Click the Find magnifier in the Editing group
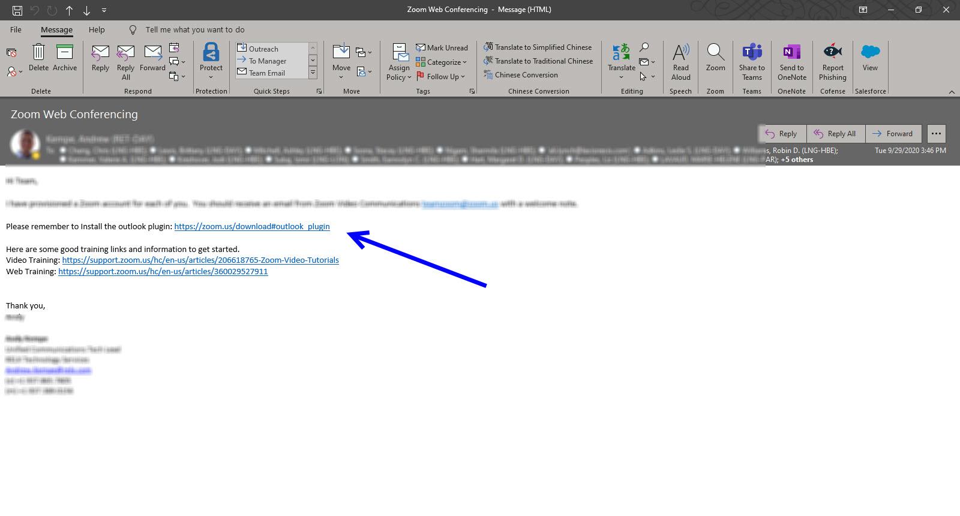This screenshot has width=960, height=516. [644, 47]
